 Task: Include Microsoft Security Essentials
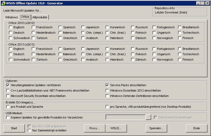click(8, 96)
